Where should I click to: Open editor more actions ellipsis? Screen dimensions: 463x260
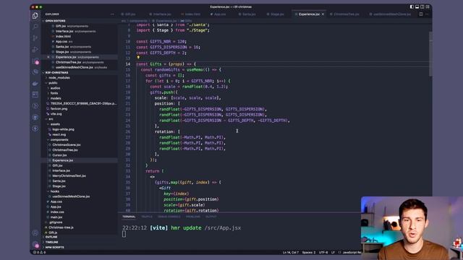[427, 14]
